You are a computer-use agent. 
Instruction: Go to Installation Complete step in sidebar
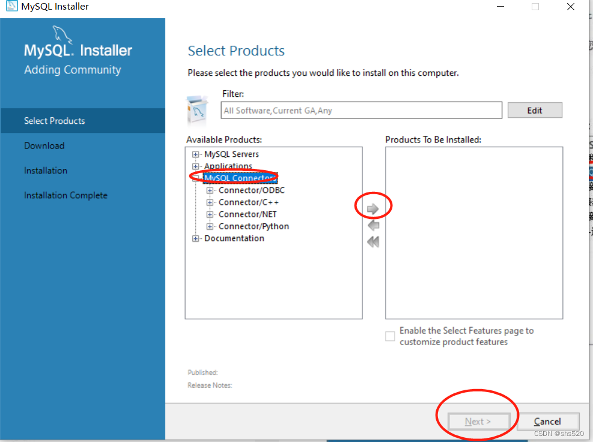[66, 195]
